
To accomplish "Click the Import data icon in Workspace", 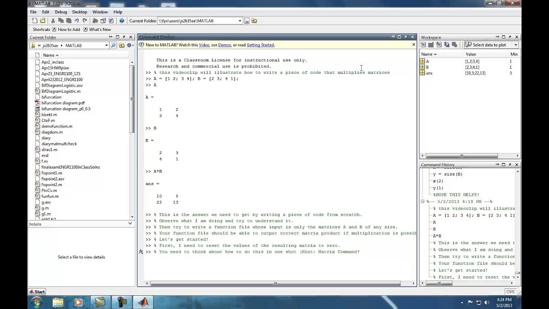I will pos(439,45).
